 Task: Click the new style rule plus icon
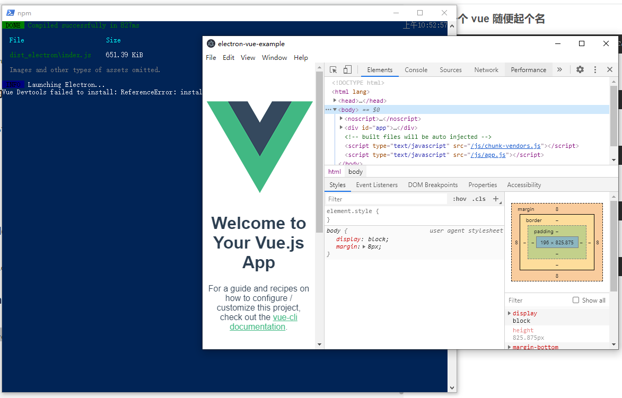tap(496, 199)
